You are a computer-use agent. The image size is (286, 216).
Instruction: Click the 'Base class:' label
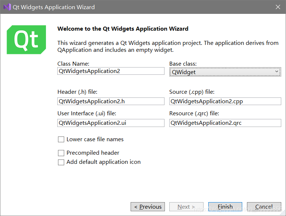pyautogui.click(x=183, y=64)
